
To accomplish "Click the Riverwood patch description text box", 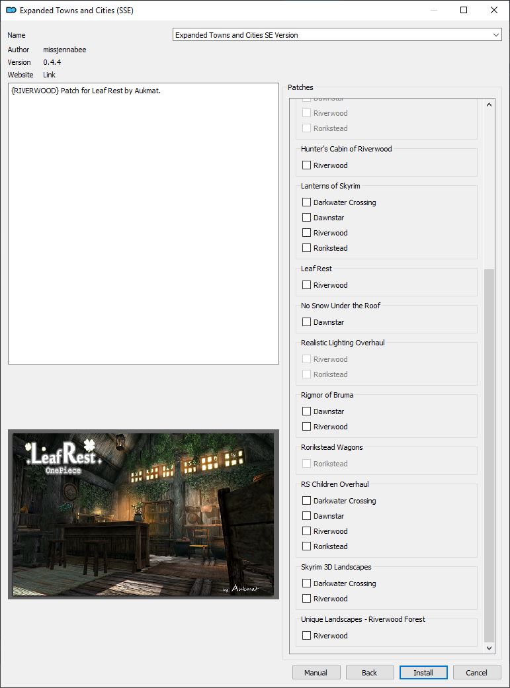I will pyautogui.click(x=144, y=224).
